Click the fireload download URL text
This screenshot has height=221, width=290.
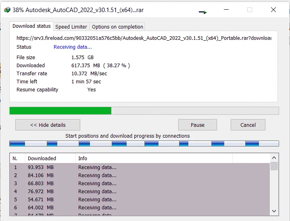[x=144, y=38]
